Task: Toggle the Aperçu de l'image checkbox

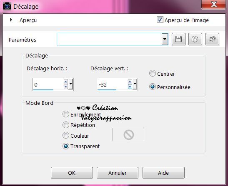Action: pos(160,20)
